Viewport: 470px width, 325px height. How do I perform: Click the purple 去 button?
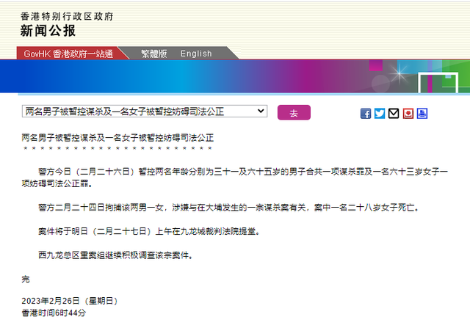tap(294, 113)
